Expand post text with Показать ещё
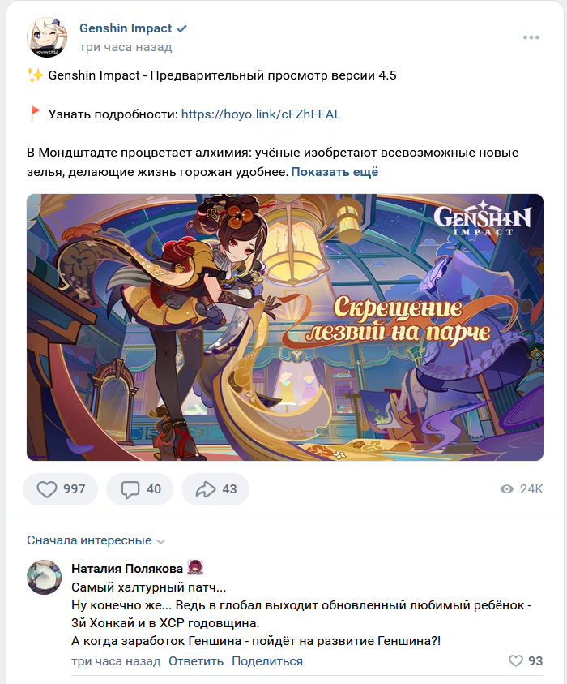This screenshot has height=684, width=567. coord(335,172)
